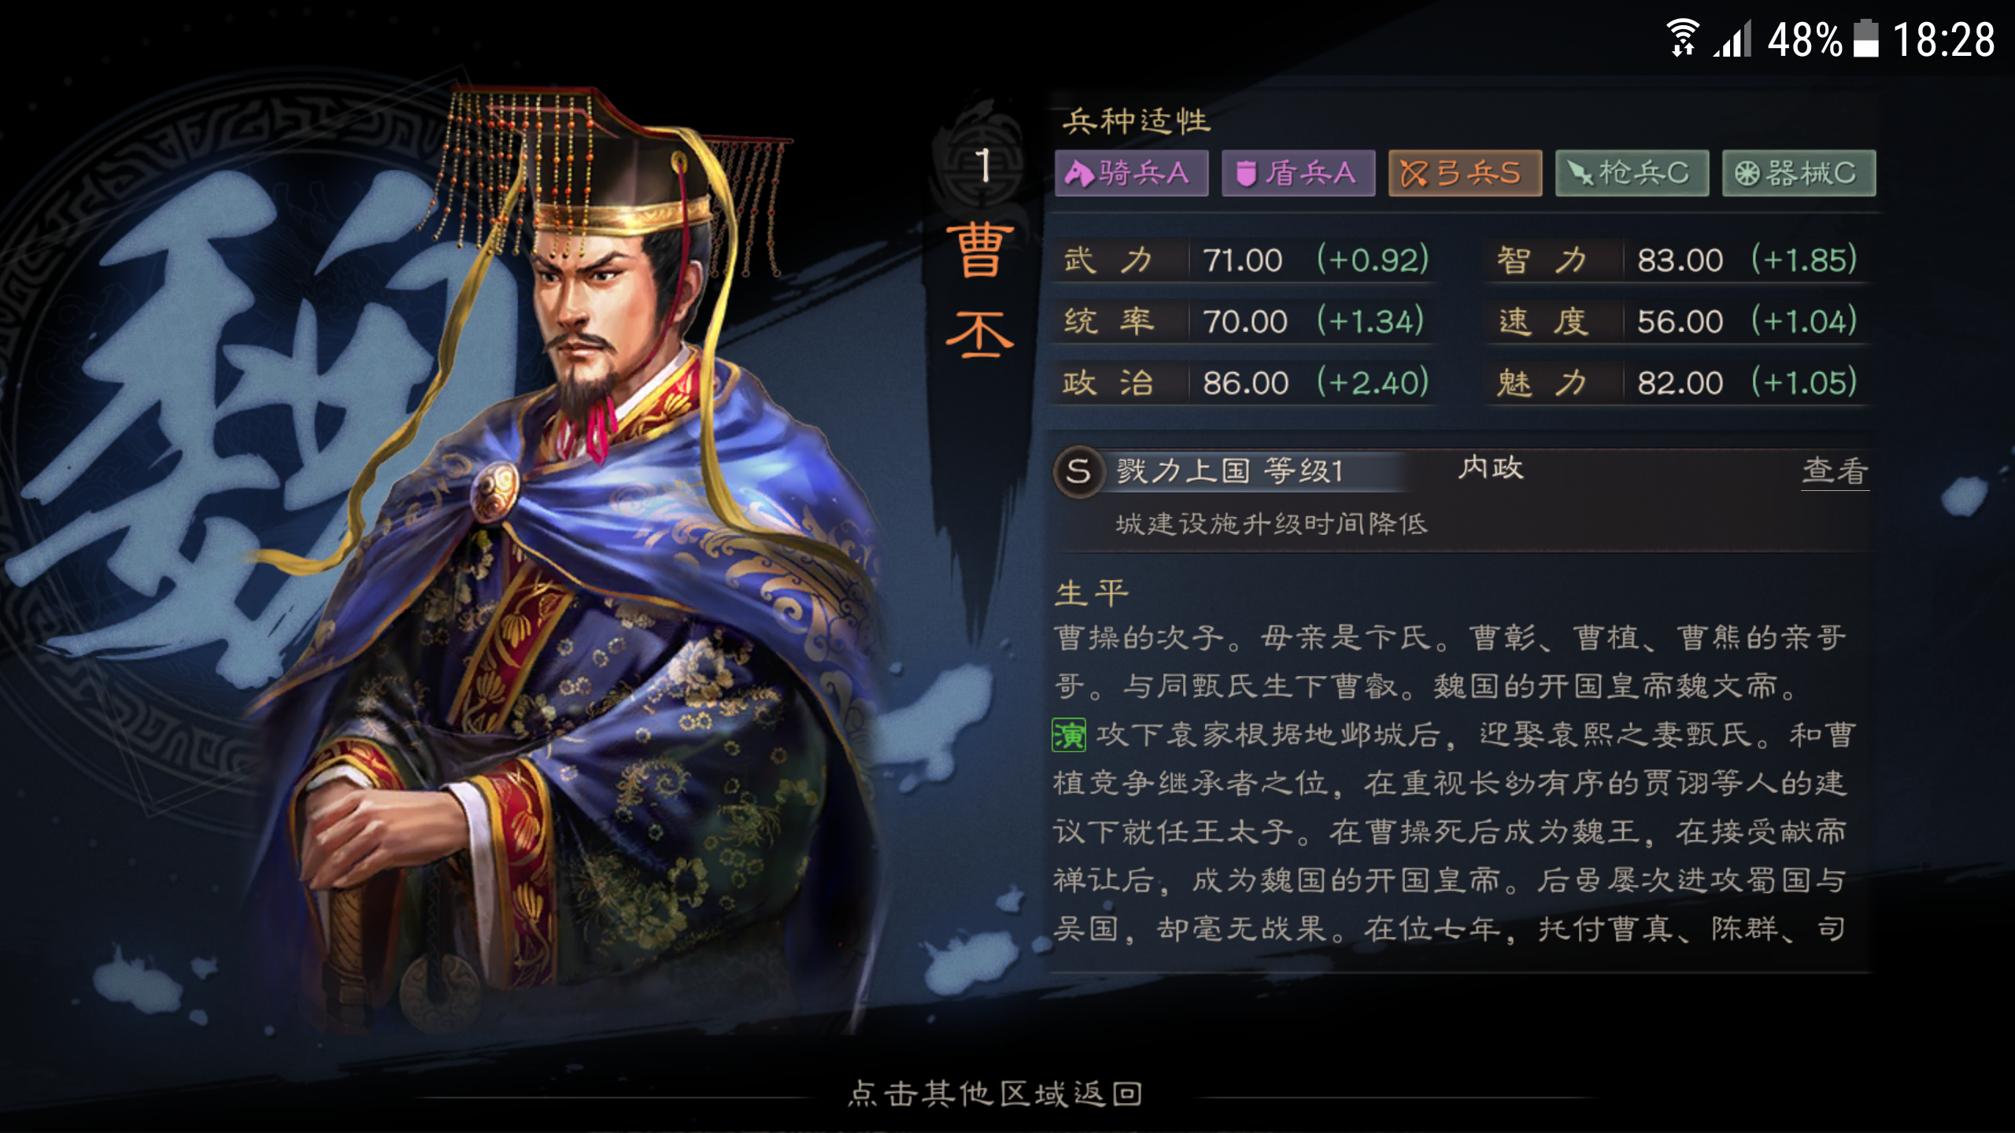Select the 戮力上国 等级1 skill name

click(x=1229, y=471)
